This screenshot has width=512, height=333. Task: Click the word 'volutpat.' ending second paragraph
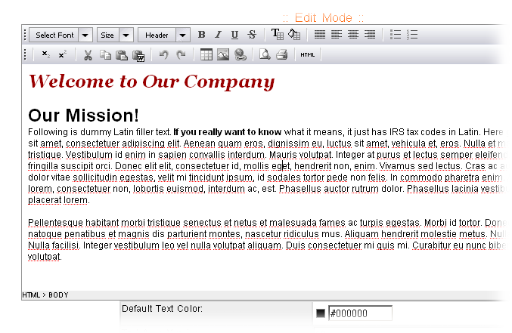pos(45,257)
